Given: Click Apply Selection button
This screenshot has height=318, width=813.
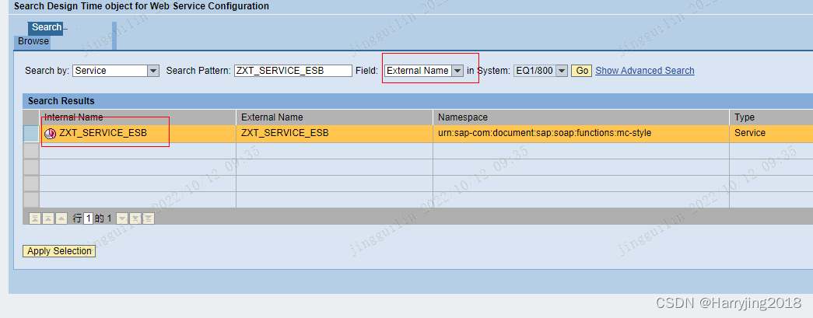Looking at the screenshot, I should click(x=59, y=251).
